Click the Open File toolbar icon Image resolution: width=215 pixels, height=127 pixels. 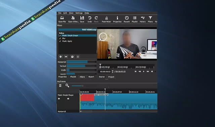click(62, 19)
